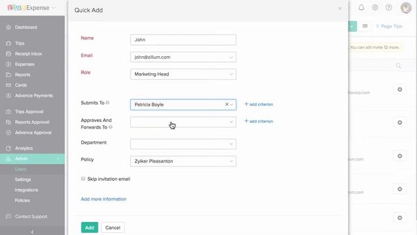
Task: Click the Expenses icon in sidebar
Action: click(x=8, y=64)
